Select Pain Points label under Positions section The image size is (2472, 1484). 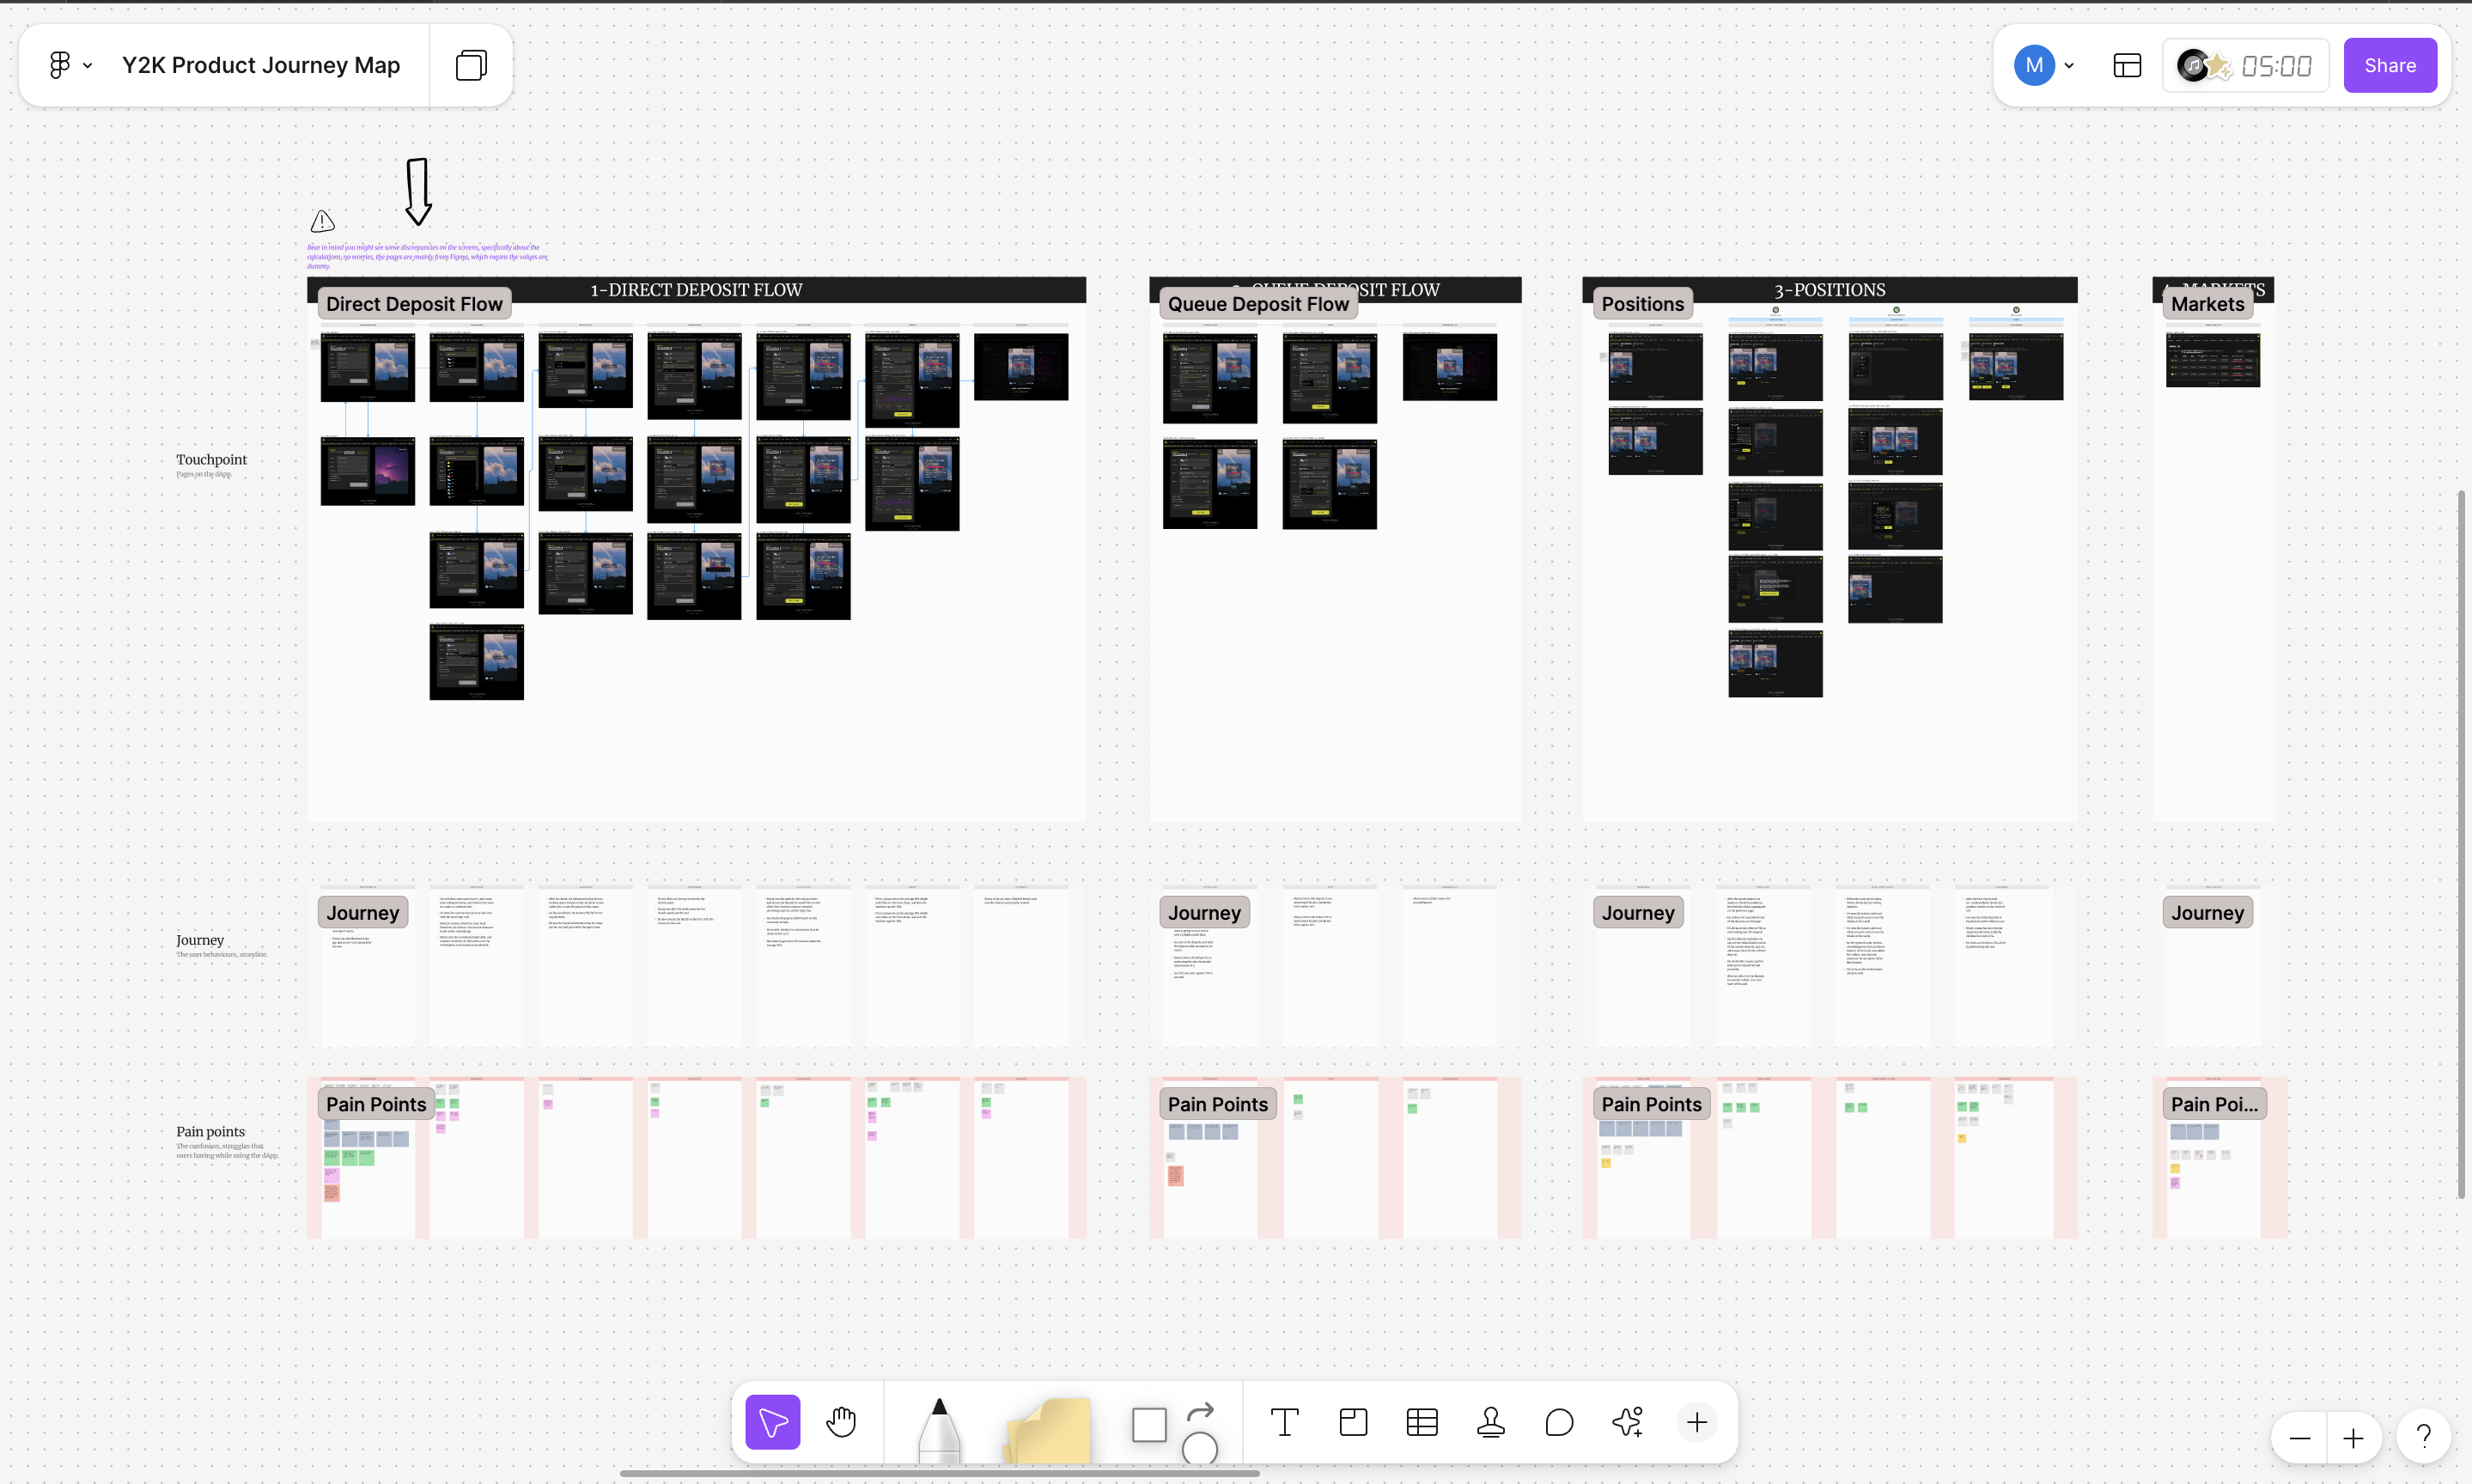pyautogui.click(x=1651, y=1104)
